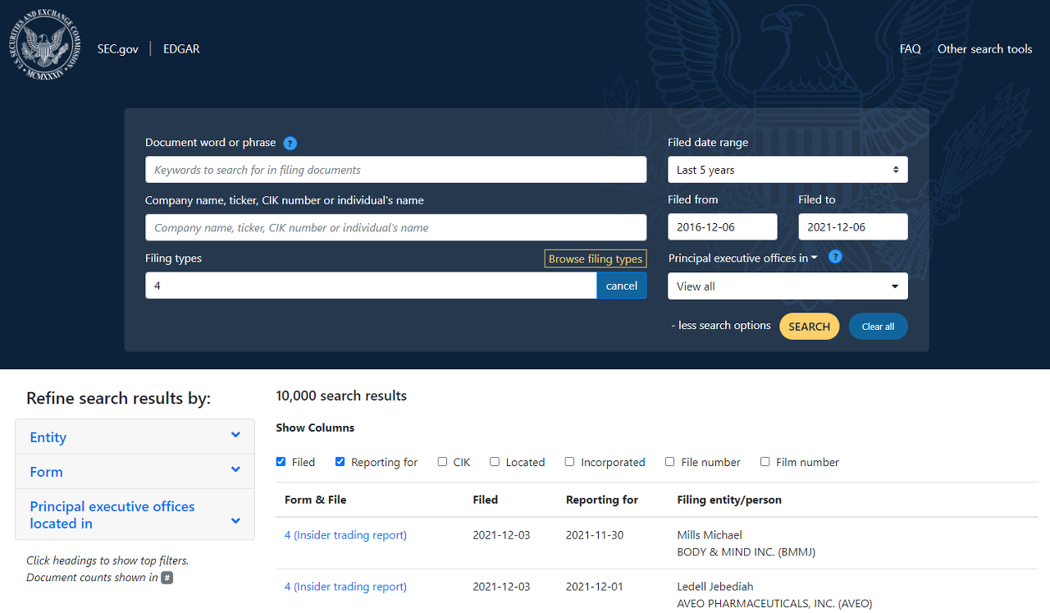
Task: Enable the Film number column checkbox
Action: [765, 462]
